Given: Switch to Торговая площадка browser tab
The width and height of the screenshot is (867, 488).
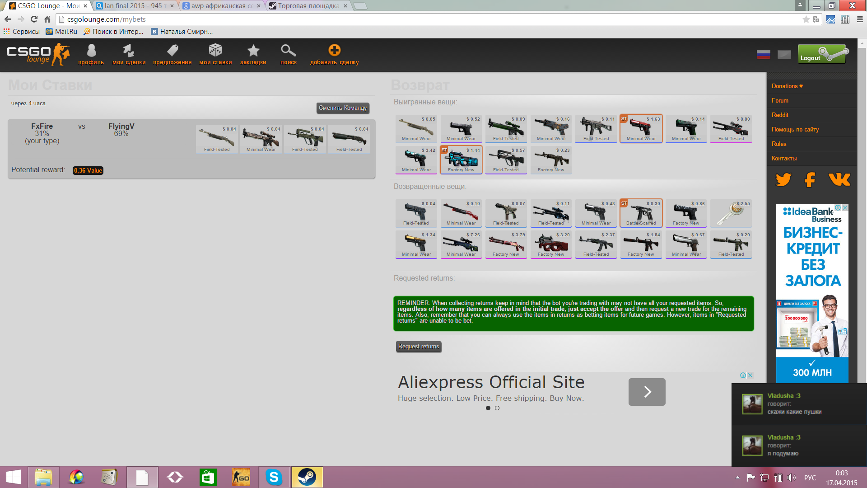Looking at the screenshot, I should click(308, 6).
